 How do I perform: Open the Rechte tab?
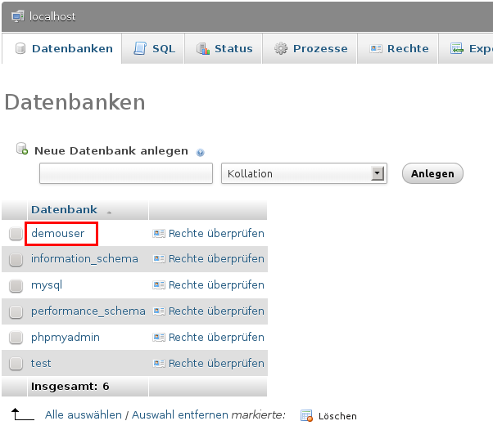(398, 49)
